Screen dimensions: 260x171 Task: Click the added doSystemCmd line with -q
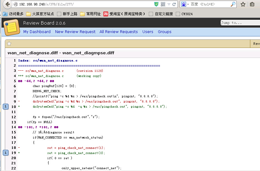(x=100, y=107)
